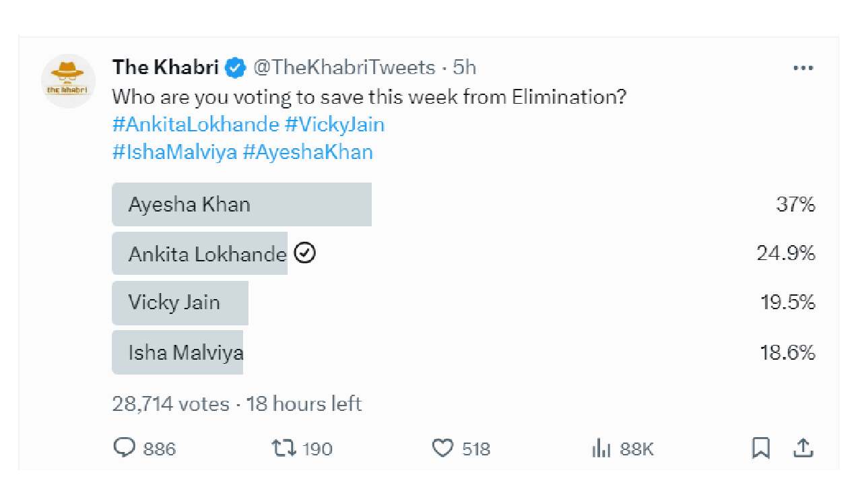Open The Khabri profile avatar
Image resolution: width=862 pixels, height=485 pixels.
click(x=68, y=81)
